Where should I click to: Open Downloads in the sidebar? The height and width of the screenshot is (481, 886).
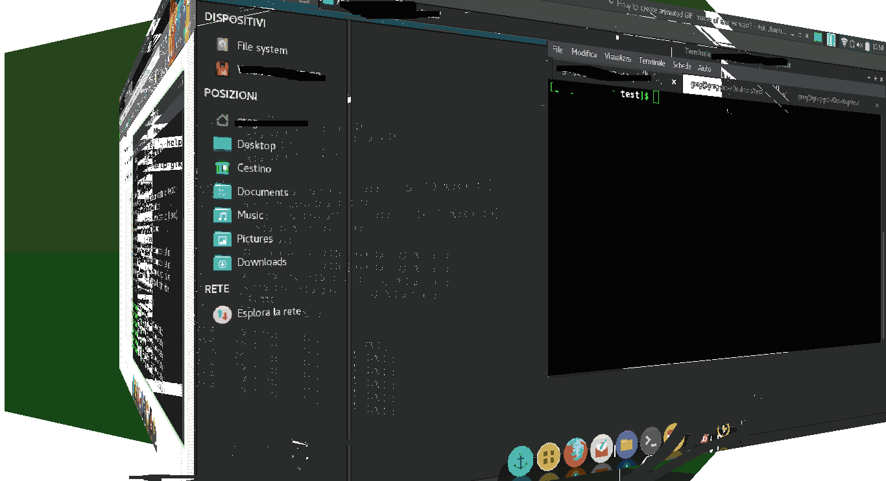coord(261,262)
